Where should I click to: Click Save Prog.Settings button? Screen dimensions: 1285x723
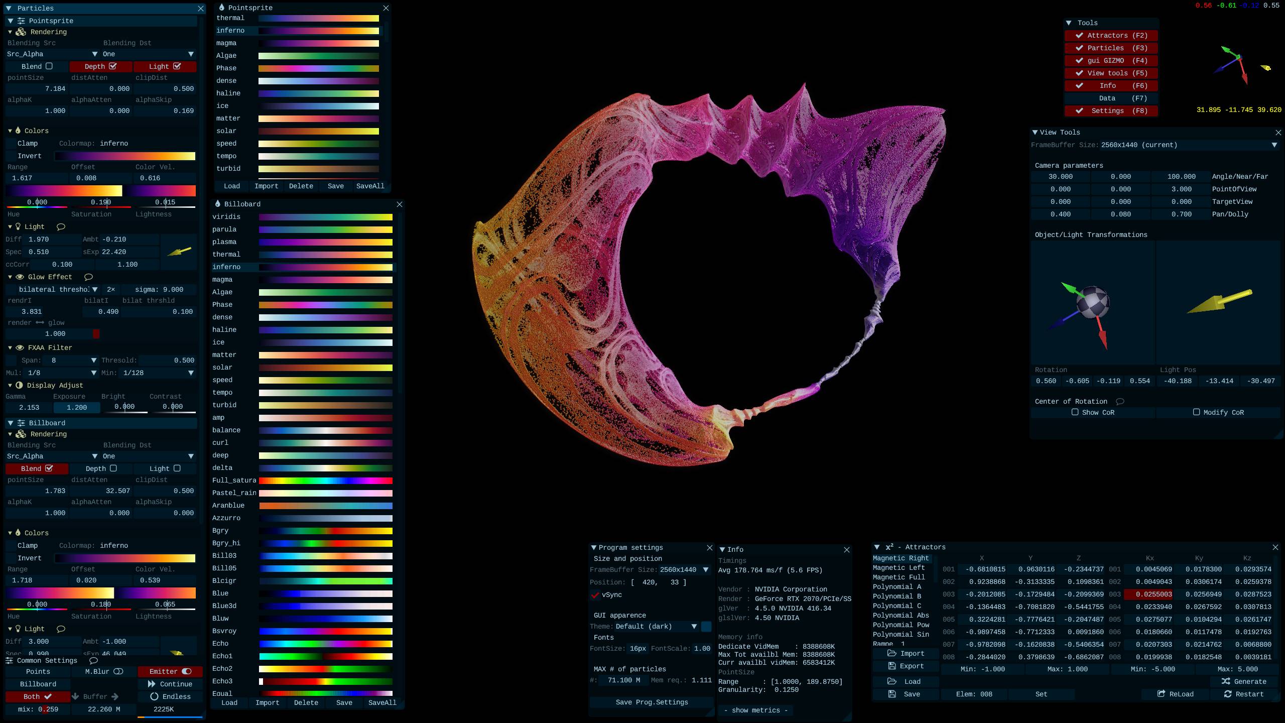coord(651,702)
